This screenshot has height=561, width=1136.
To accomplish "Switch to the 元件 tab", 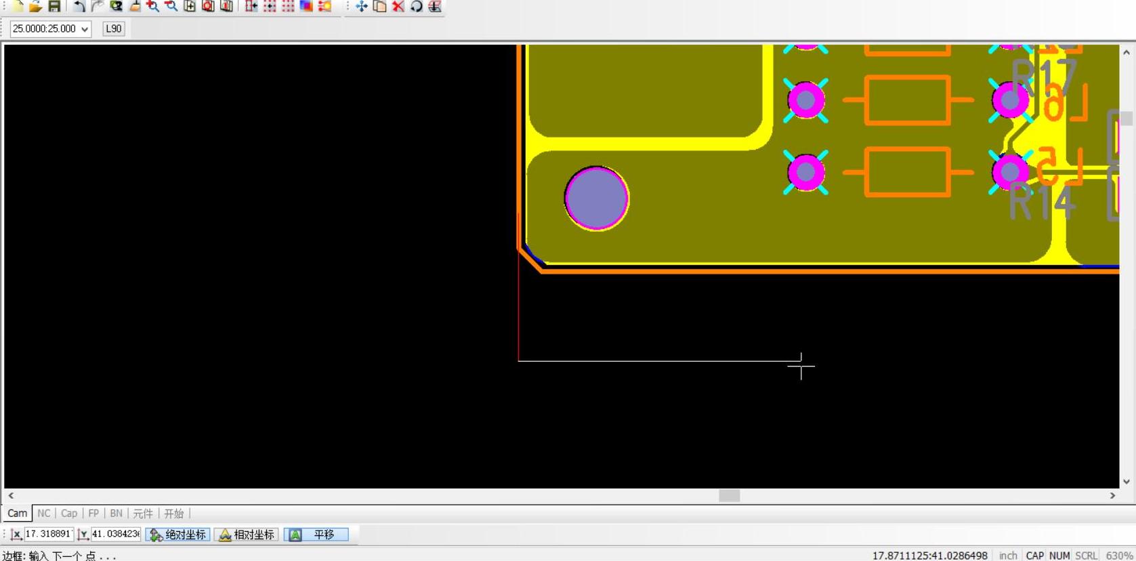I will tap(143, 514).
